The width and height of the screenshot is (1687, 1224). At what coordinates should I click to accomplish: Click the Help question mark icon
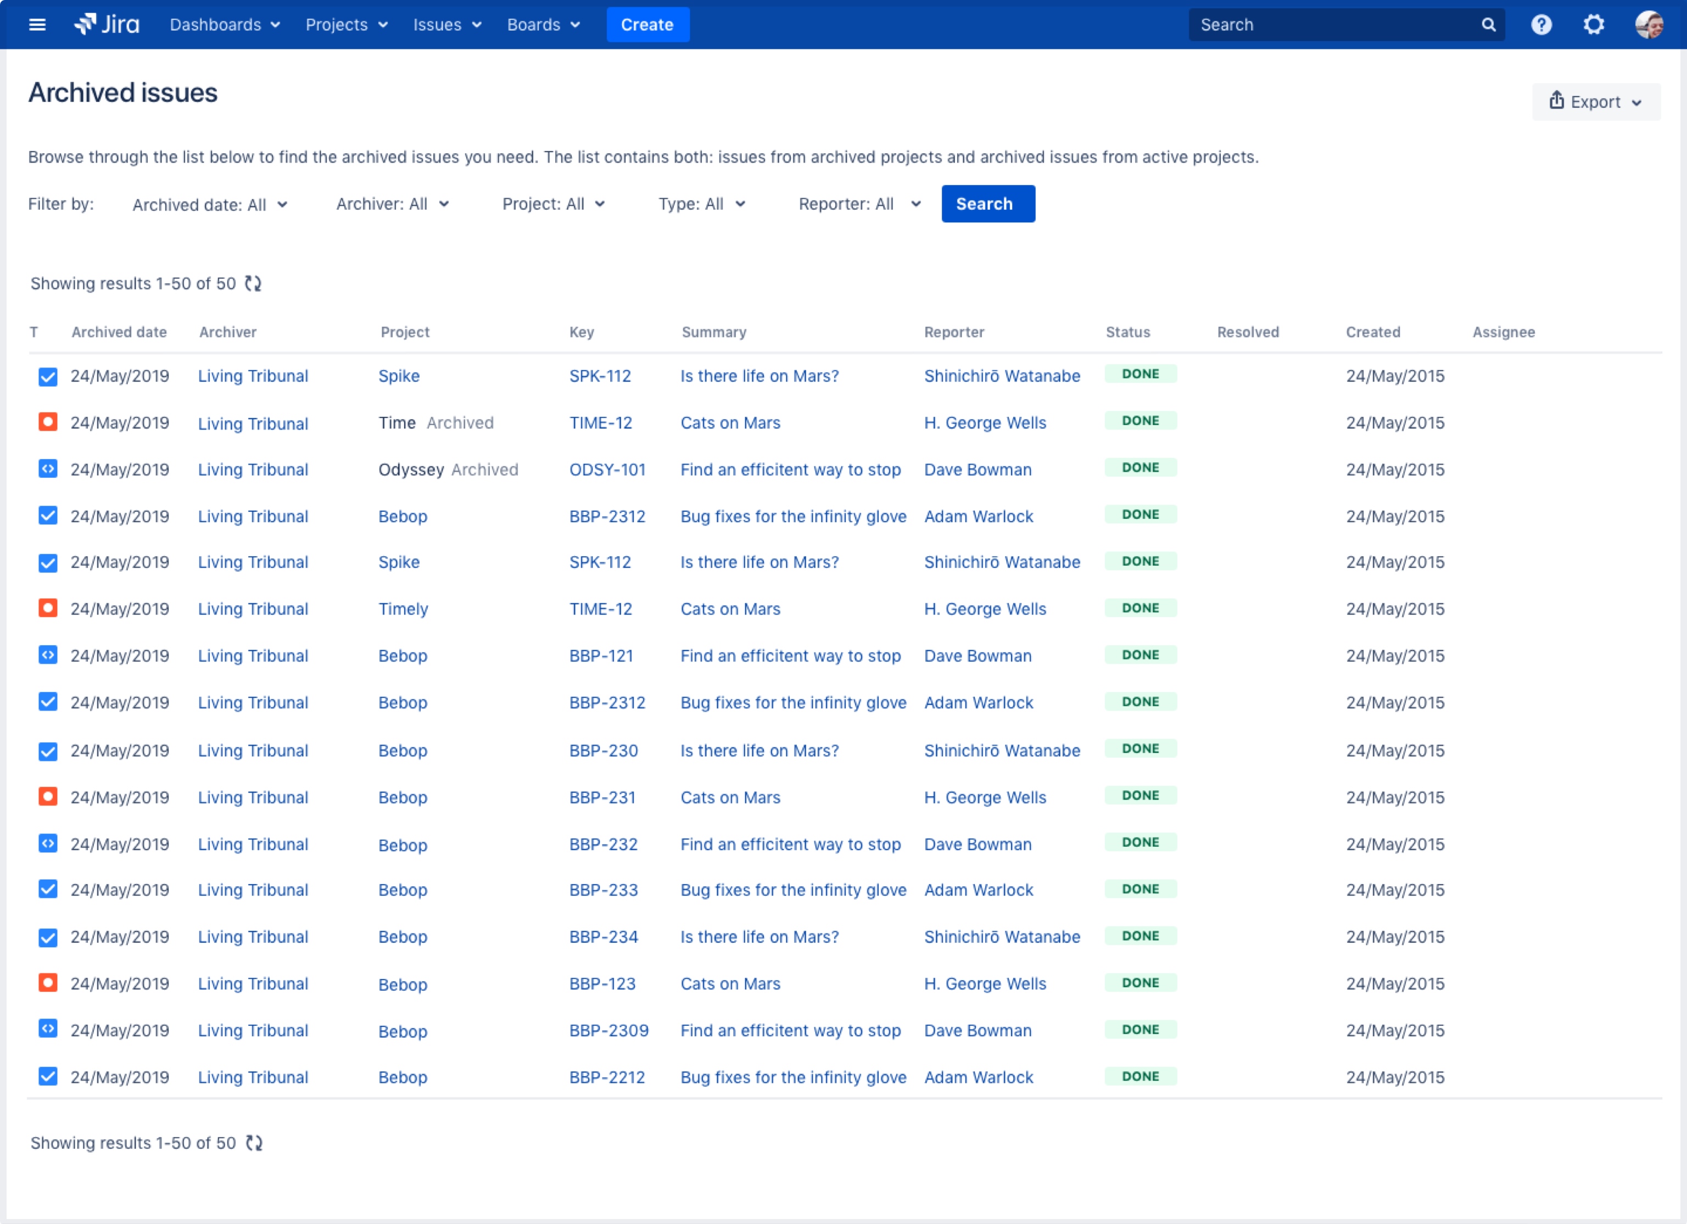[x=1541, y=24]
